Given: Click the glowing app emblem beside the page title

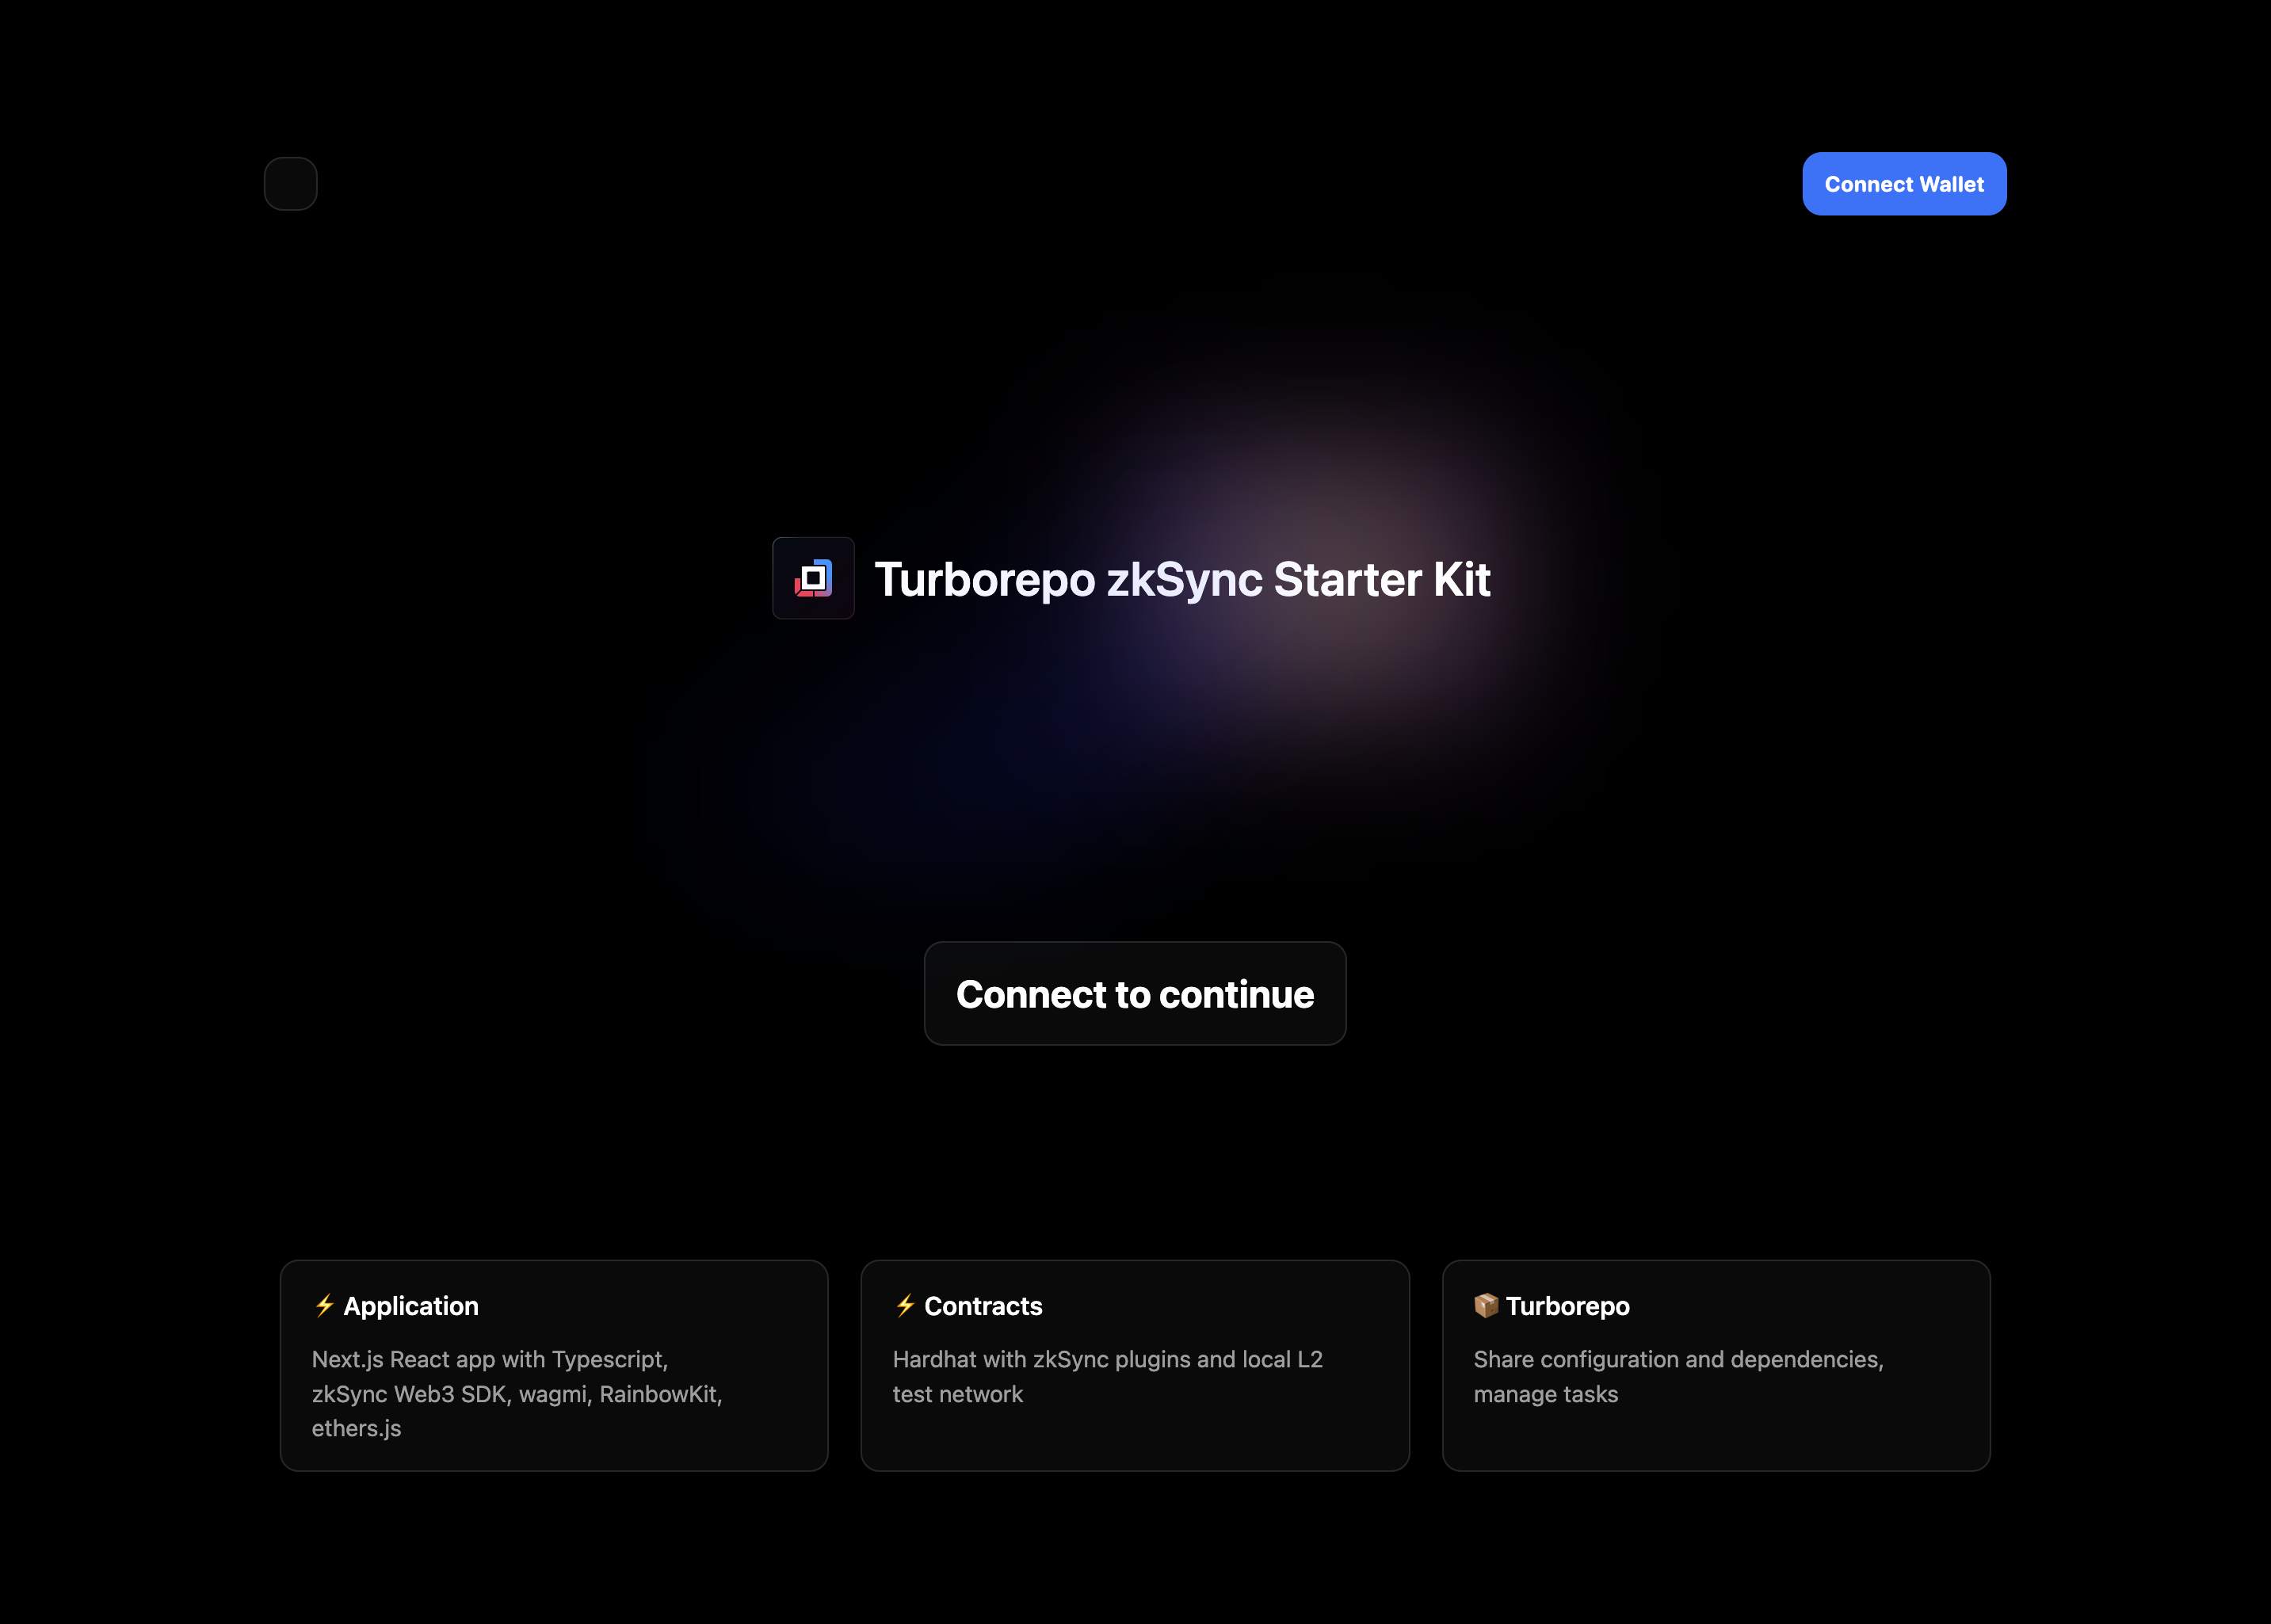Looking at the screenshot, I should (813, 579).
